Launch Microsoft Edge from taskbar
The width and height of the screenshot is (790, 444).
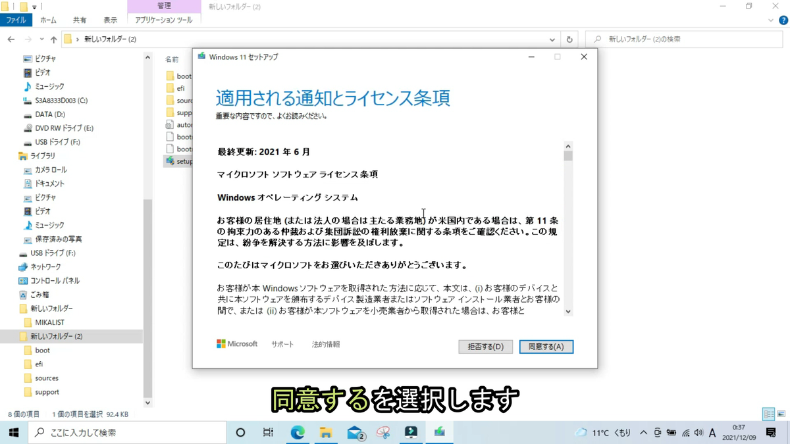click(x=298, y=432)
